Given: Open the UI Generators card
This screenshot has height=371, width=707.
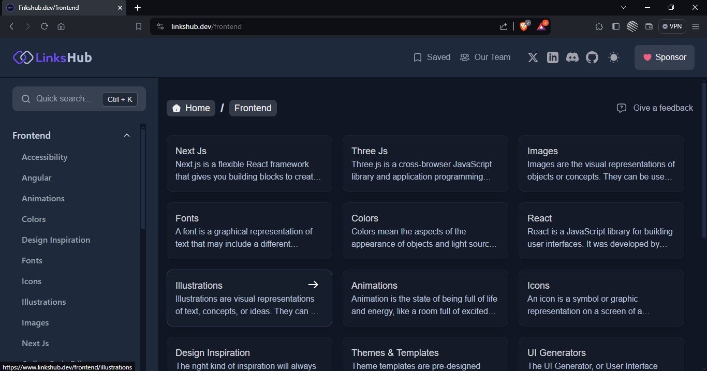Looking at the screenshot, I should (x=601, y=354).
